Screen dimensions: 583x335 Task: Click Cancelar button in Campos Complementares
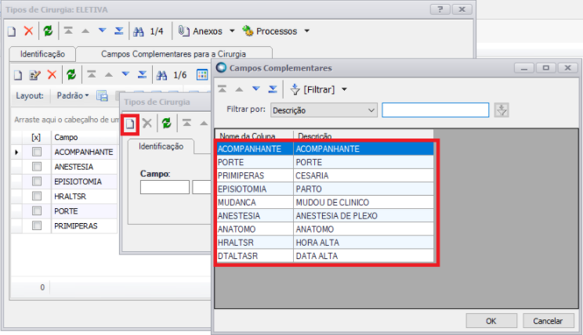coord(548,321)
